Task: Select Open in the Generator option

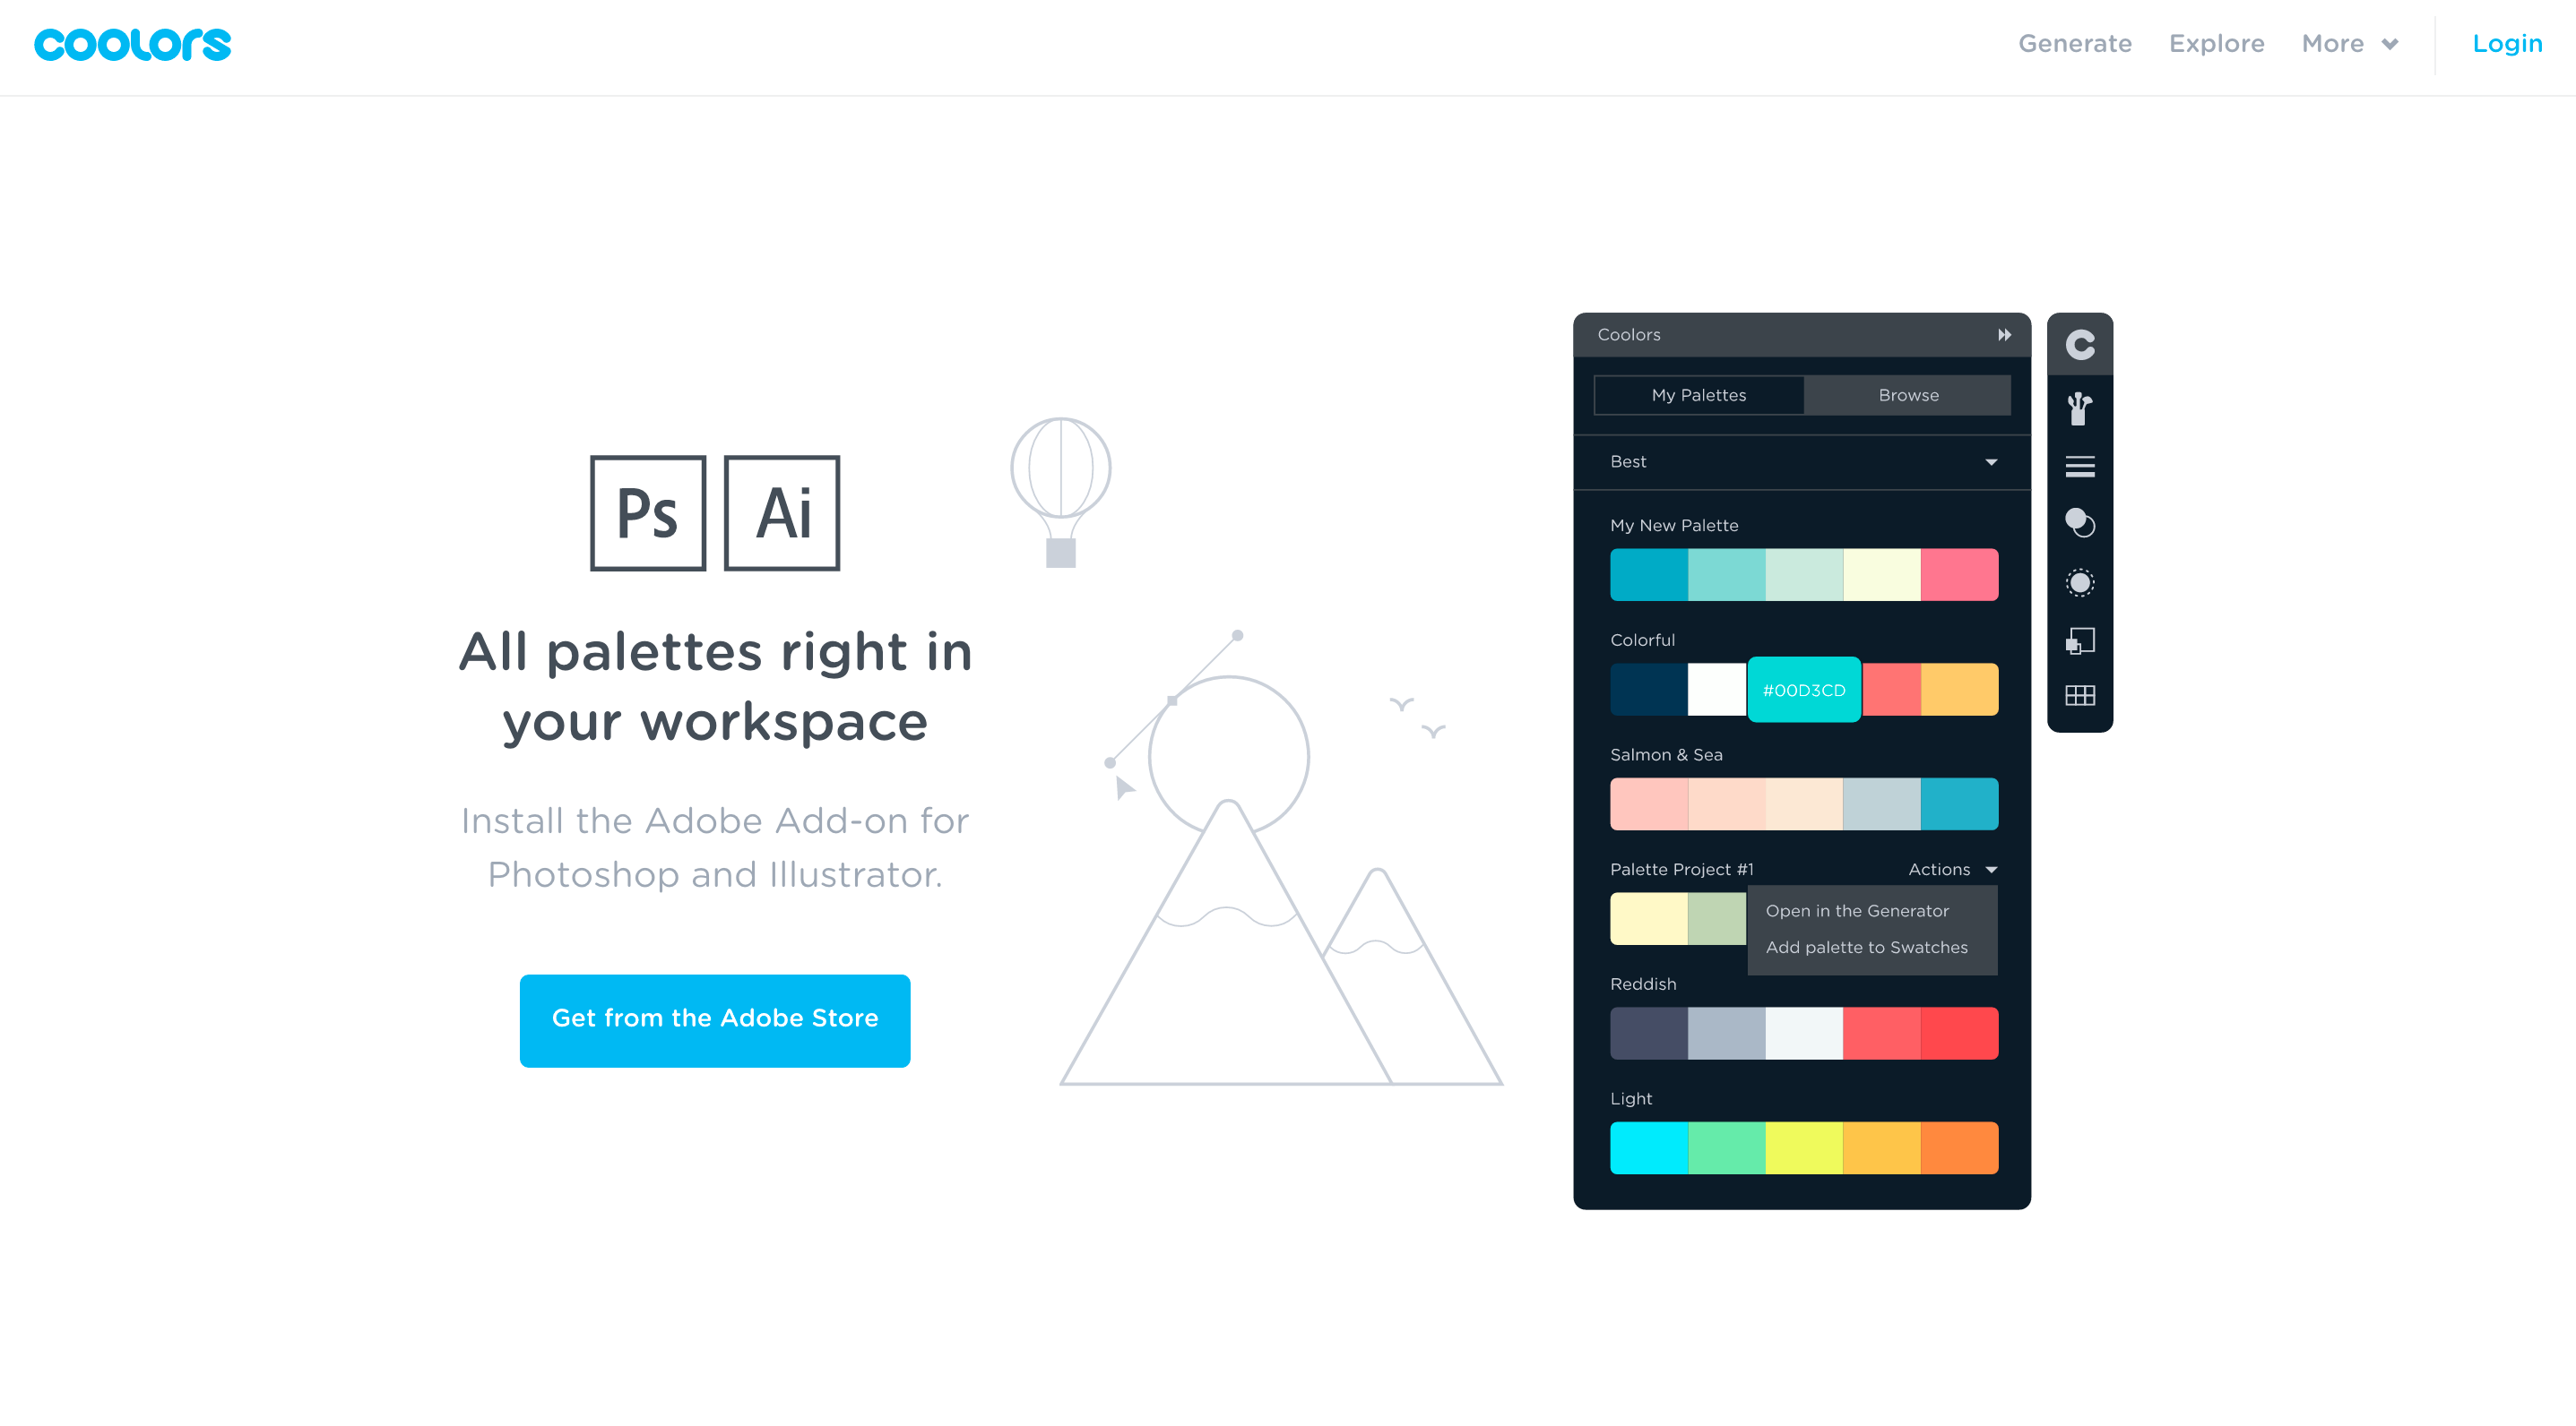Action: click(1855, 910)
